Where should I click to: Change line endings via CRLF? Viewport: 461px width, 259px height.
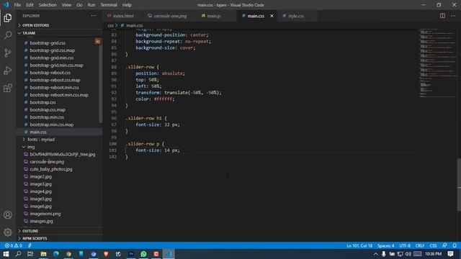pyautogui.click(x=419, y=245)
